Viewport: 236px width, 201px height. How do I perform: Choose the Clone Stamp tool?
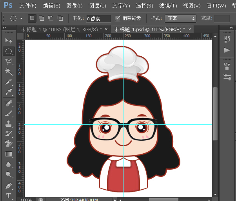coord(9,124)
